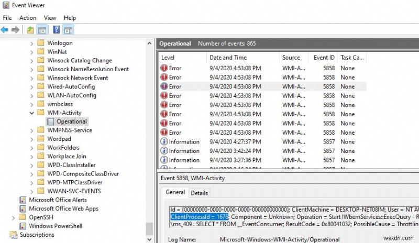The width and height of the screenshot is (419, 243).
Task: Select Winsock Network Event tree item
Action: [x=78, y=78]
